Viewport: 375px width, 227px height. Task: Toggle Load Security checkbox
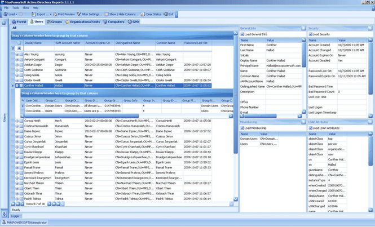pos(310,34)
